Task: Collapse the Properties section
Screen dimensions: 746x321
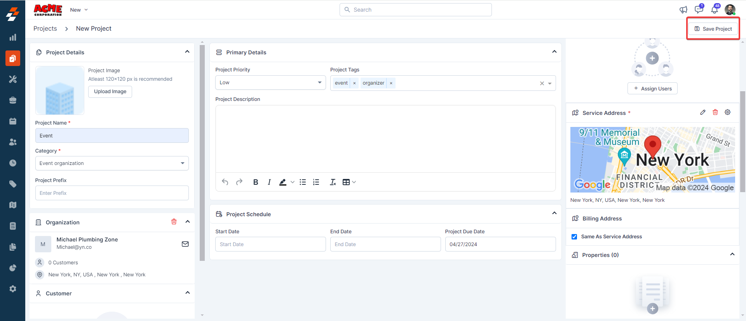Action: 732,254
